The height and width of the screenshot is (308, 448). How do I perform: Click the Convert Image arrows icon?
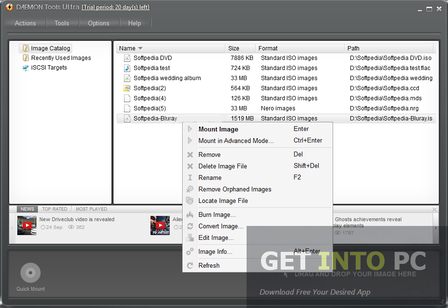click(190, 226)
